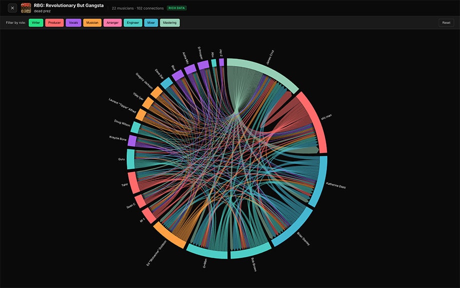
Task: Select Katherine Diehl's blue arc segment
Action: click(x=320, y=182)
